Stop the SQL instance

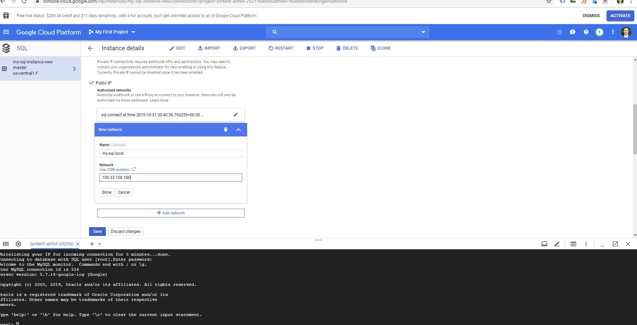point(315,48)
